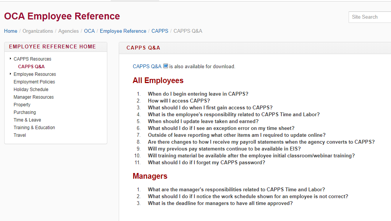Open Travel sidebar link

click(20, 135)
